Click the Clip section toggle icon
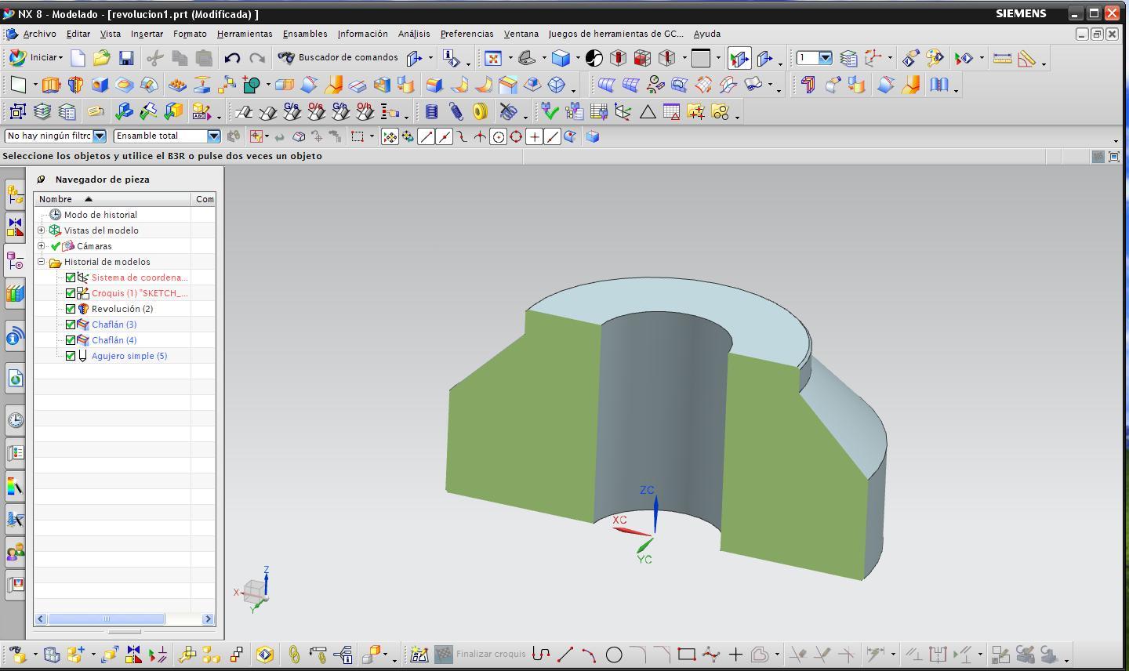The height and width of the screenshot is (671, 1129). tap(739, 58)
